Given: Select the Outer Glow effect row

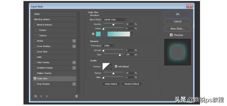Looking at the screenshot, I should coord(54,78).
